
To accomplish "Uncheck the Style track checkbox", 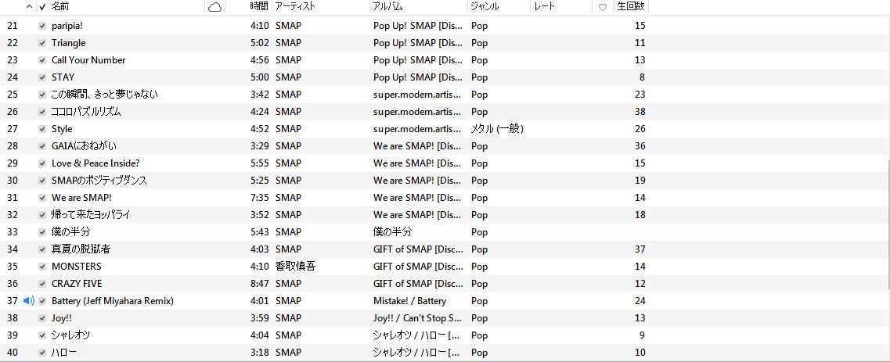I will click(x=42, y=129).
